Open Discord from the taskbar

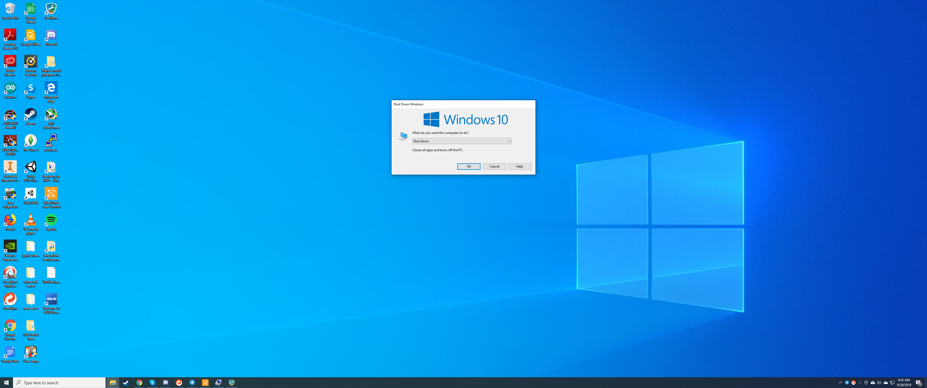(165, 383)
